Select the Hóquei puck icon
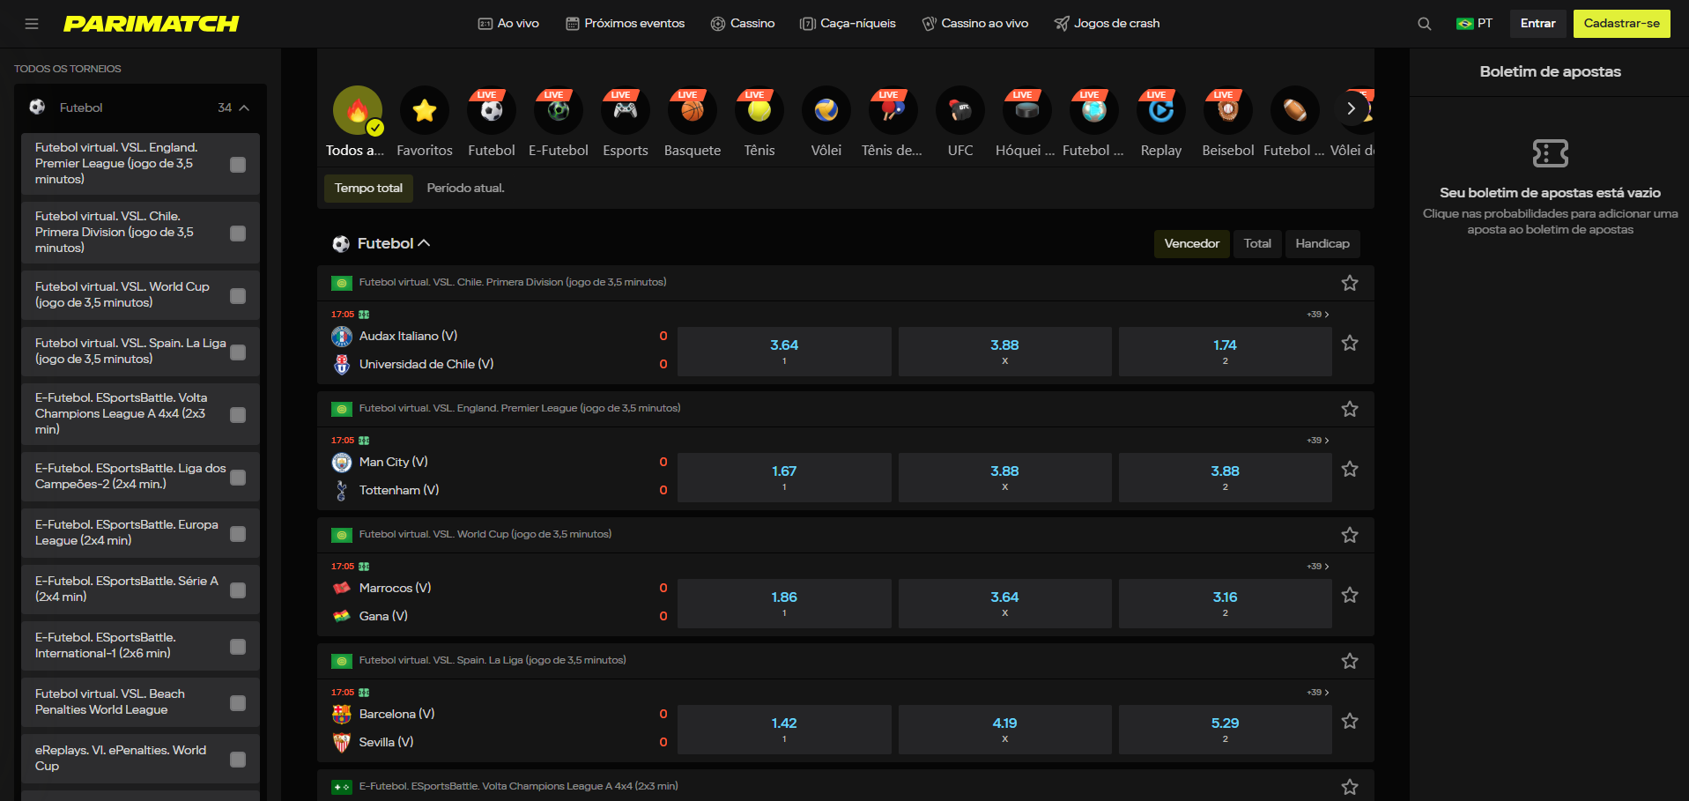This screenshot has height=801, width=1689. (x=1027, y=110)
